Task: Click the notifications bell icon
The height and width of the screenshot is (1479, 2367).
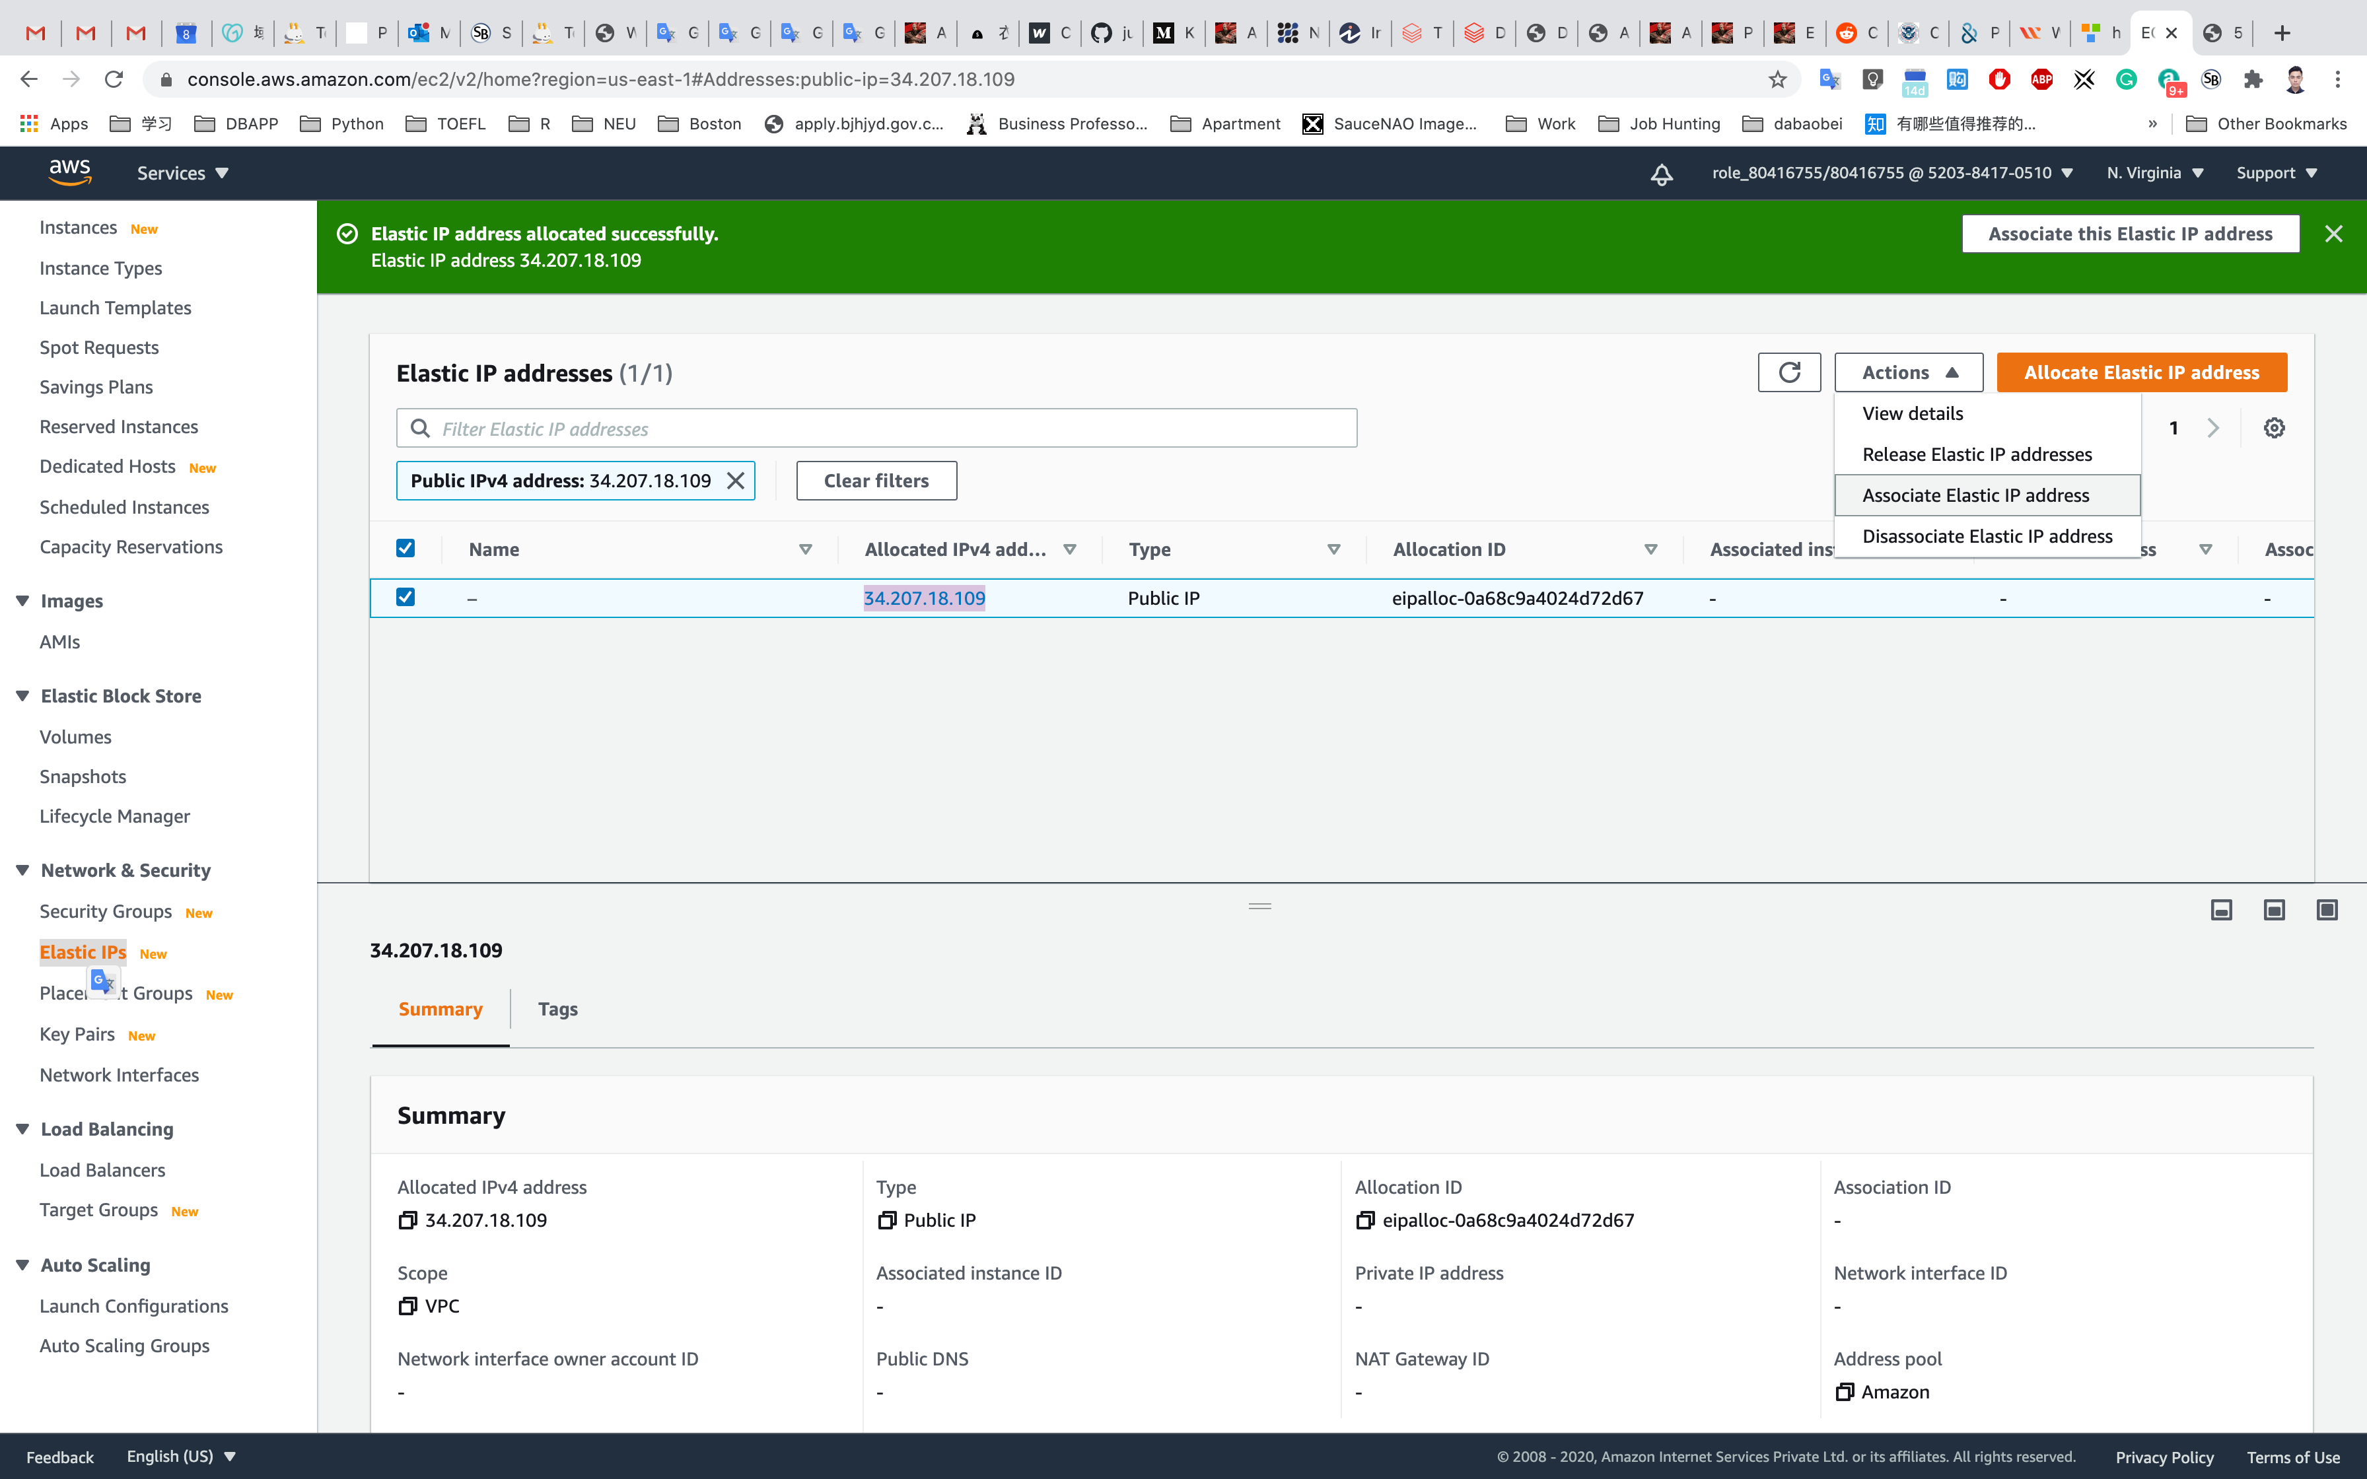Action: tap(1661, 174)
